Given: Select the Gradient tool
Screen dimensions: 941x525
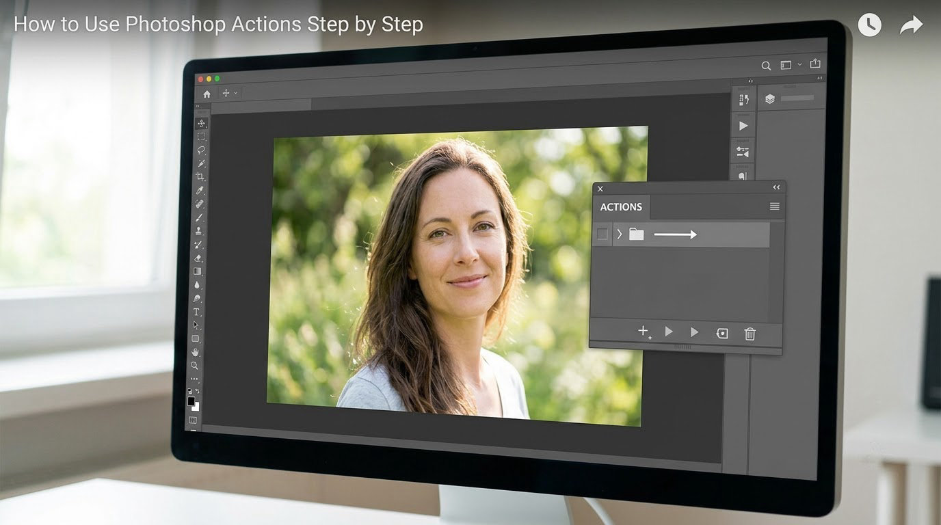Looking at the screenshot, I should [198, 271].
